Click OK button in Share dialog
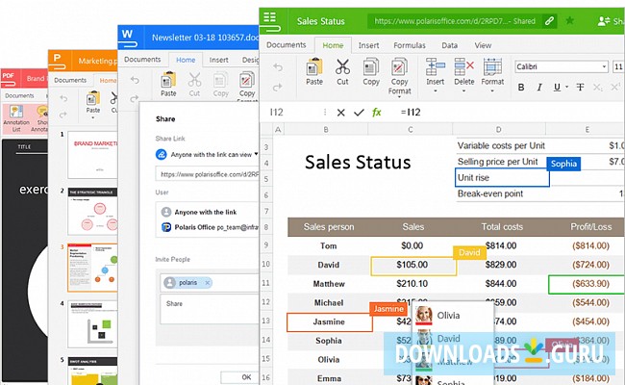 click(240, 377)
